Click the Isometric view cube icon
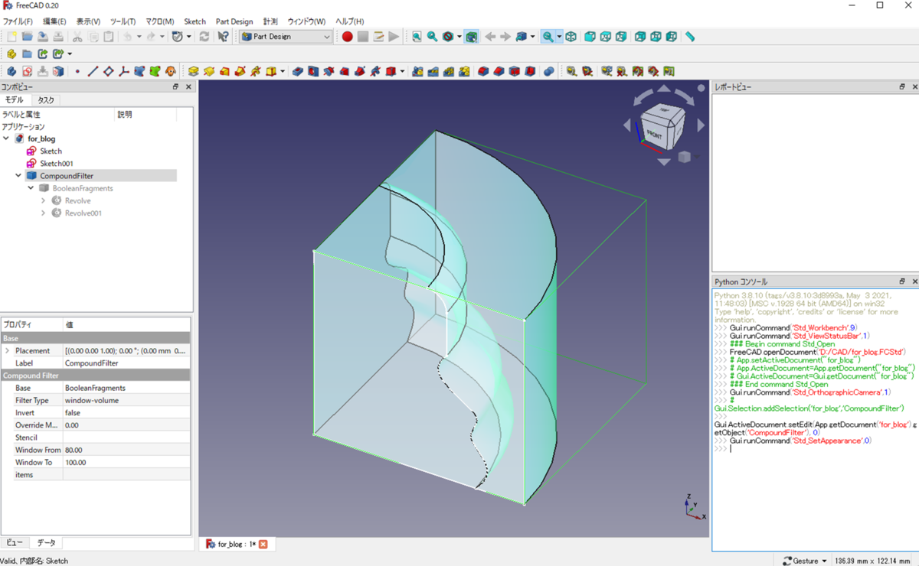Image resolution: width=919 pixels, height=566 pixels. 571,36
